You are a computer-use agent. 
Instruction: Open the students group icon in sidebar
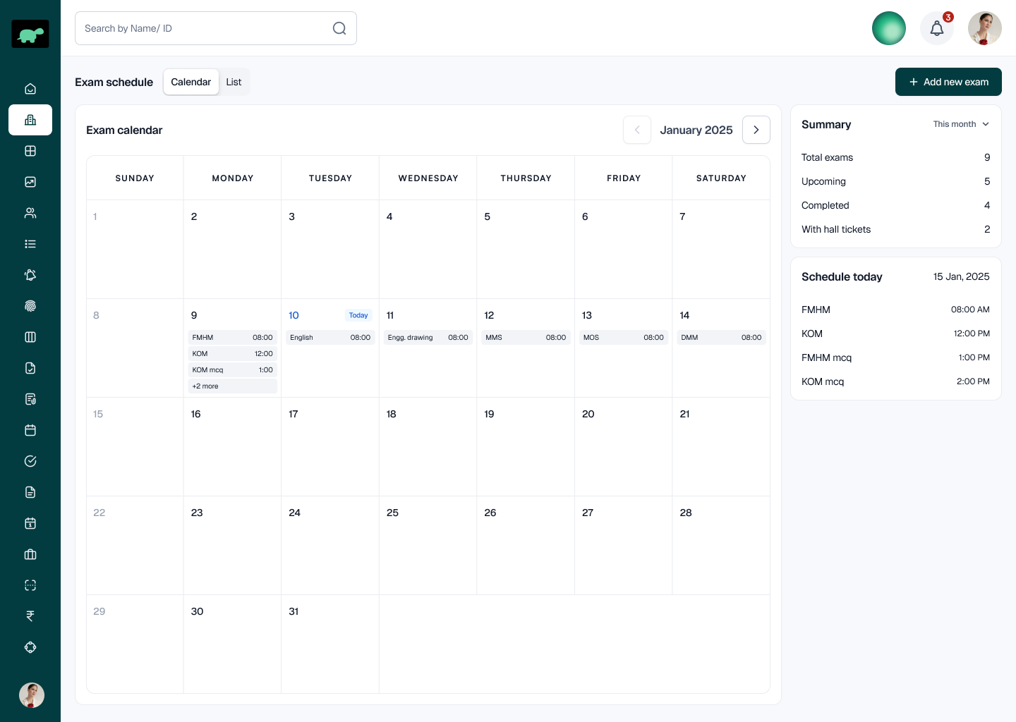tap(30, 213)
